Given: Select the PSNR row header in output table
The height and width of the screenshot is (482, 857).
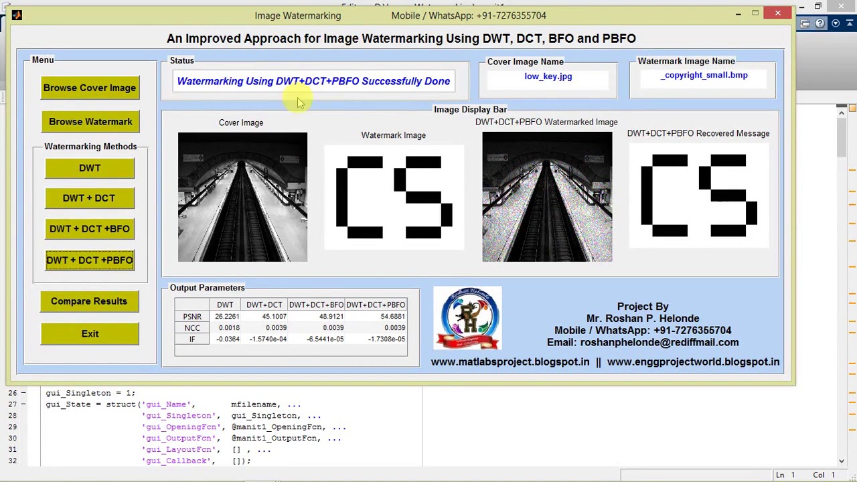Looking at the screenshot, I should coord(192,317).
